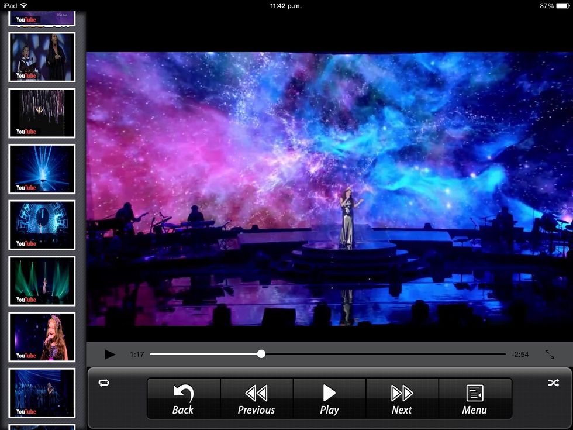The image size is (573, 430).
Task: Toggle the shuffle icon
Action: [x=553, y=383]
